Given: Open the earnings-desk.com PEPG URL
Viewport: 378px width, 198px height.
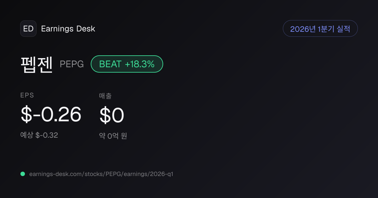Looking at the screenshot, I should [x=101, y=174].
